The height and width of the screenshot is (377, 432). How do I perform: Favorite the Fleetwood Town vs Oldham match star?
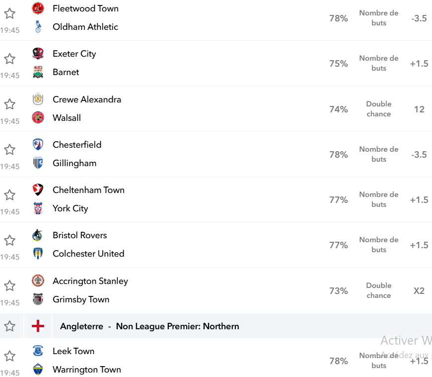click(9, 13)
